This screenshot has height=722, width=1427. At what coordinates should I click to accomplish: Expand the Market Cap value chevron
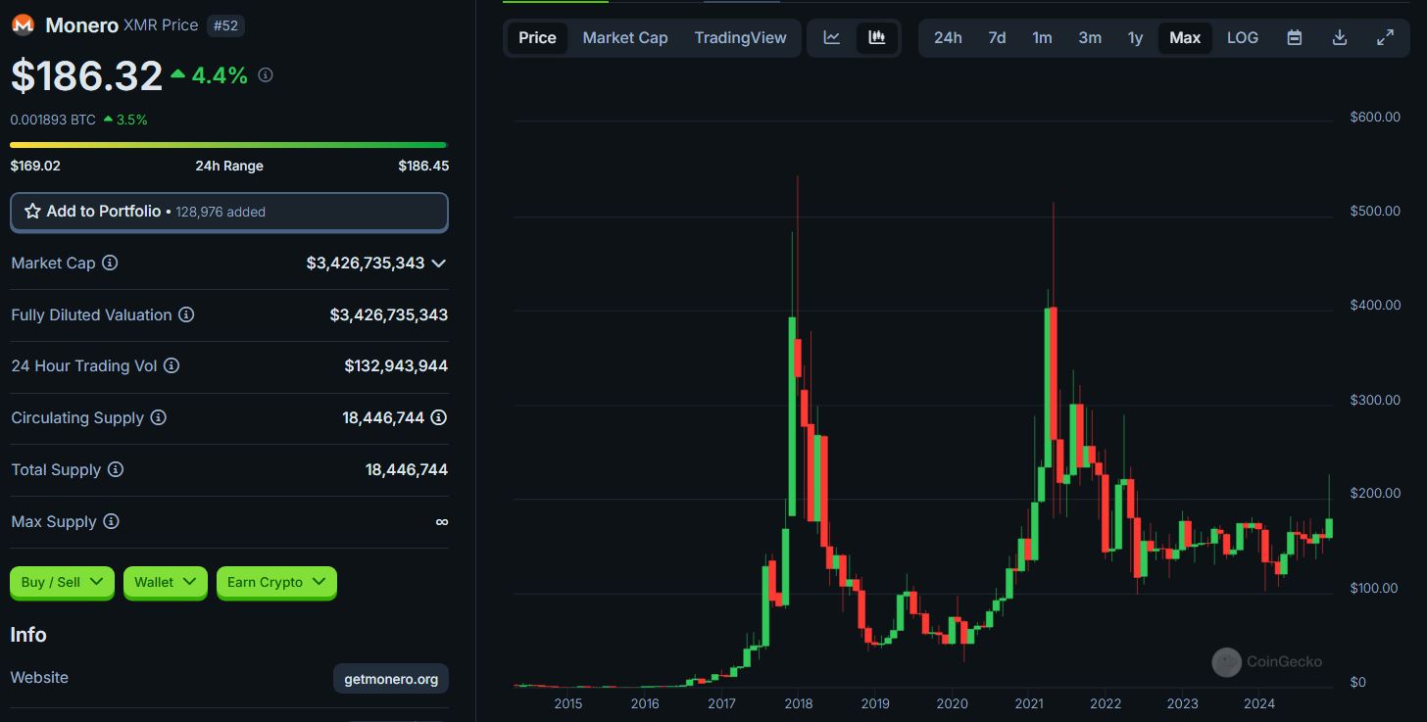tap(439, 263)
